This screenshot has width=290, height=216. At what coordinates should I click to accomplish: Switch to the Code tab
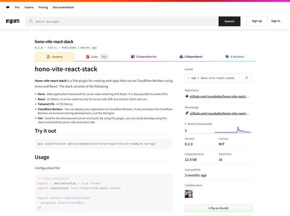(97, 57)
